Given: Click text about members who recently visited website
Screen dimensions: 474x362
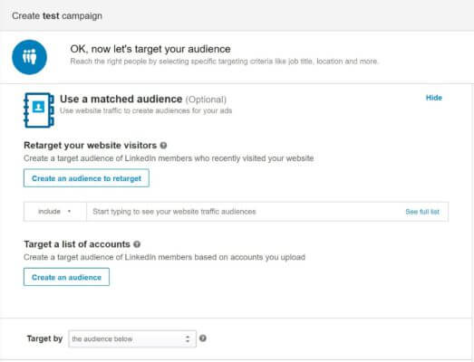Looking at the screenshot, I should 169,158.
